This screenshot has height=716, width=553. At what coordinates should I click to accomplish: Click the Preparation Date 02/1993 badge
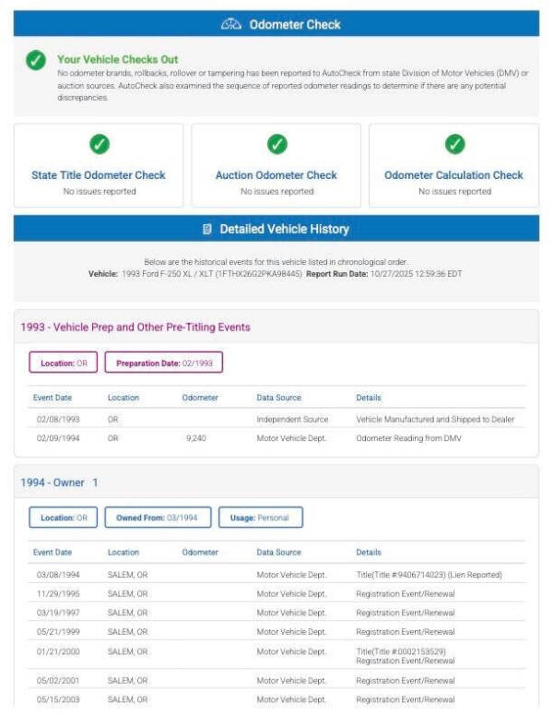point(164,364)
